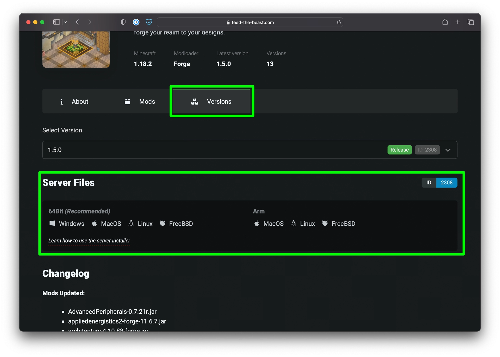
Task: Open the server installer guide link
Action: tap(89, 240)
